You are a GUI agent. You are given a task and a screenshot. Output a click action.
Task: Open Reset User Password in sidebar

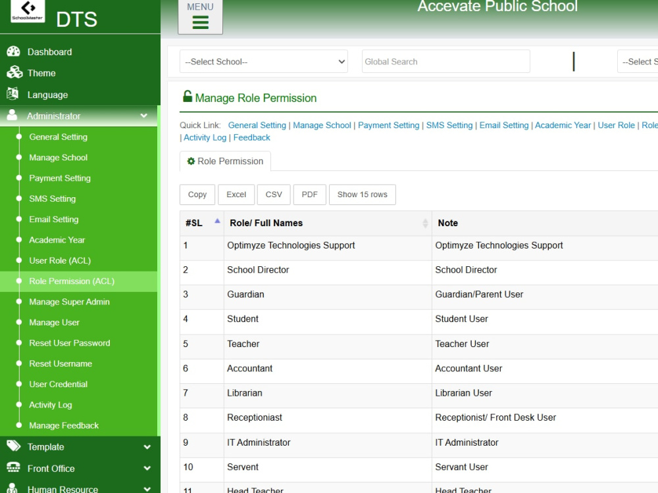tap(70, 343)
